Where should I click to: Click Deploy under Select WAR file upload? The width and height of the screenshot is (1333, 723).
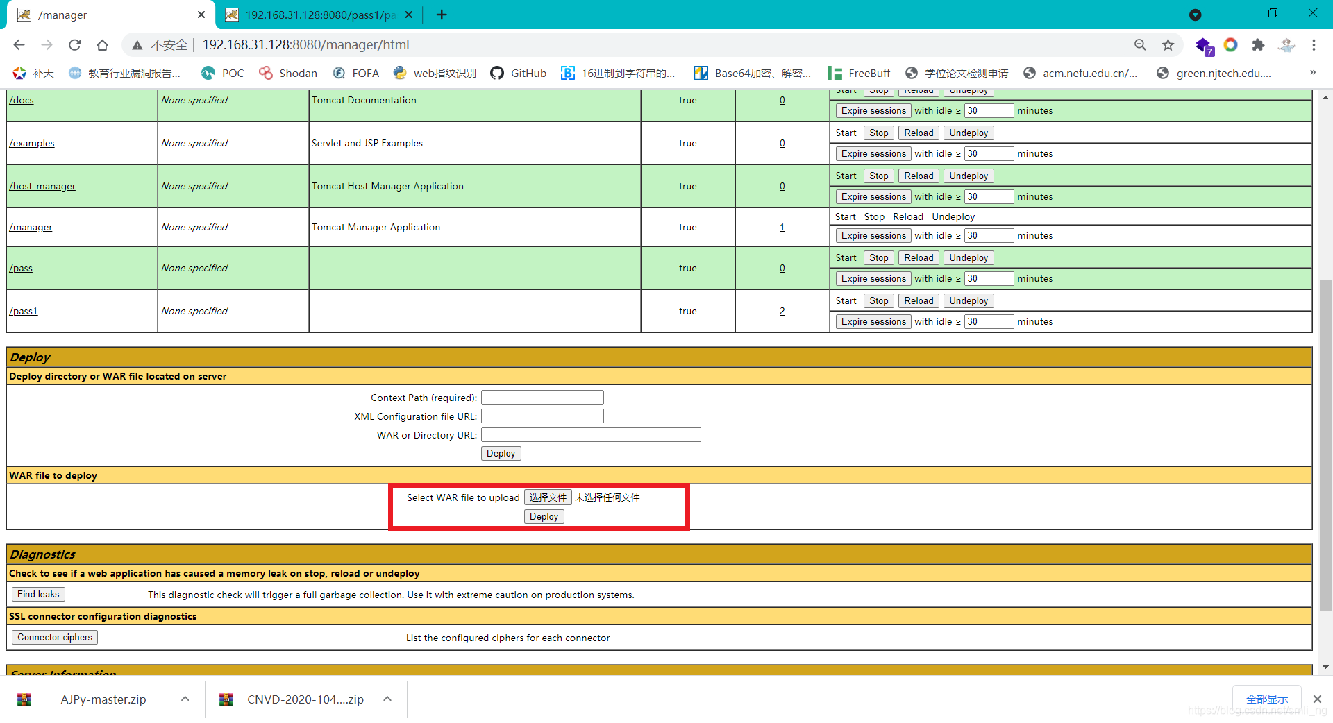[x=544, y=516]
